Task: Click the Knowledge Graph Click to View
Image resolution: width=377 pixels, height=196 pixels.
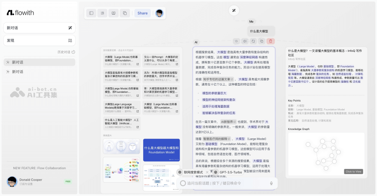Action: 353,171
